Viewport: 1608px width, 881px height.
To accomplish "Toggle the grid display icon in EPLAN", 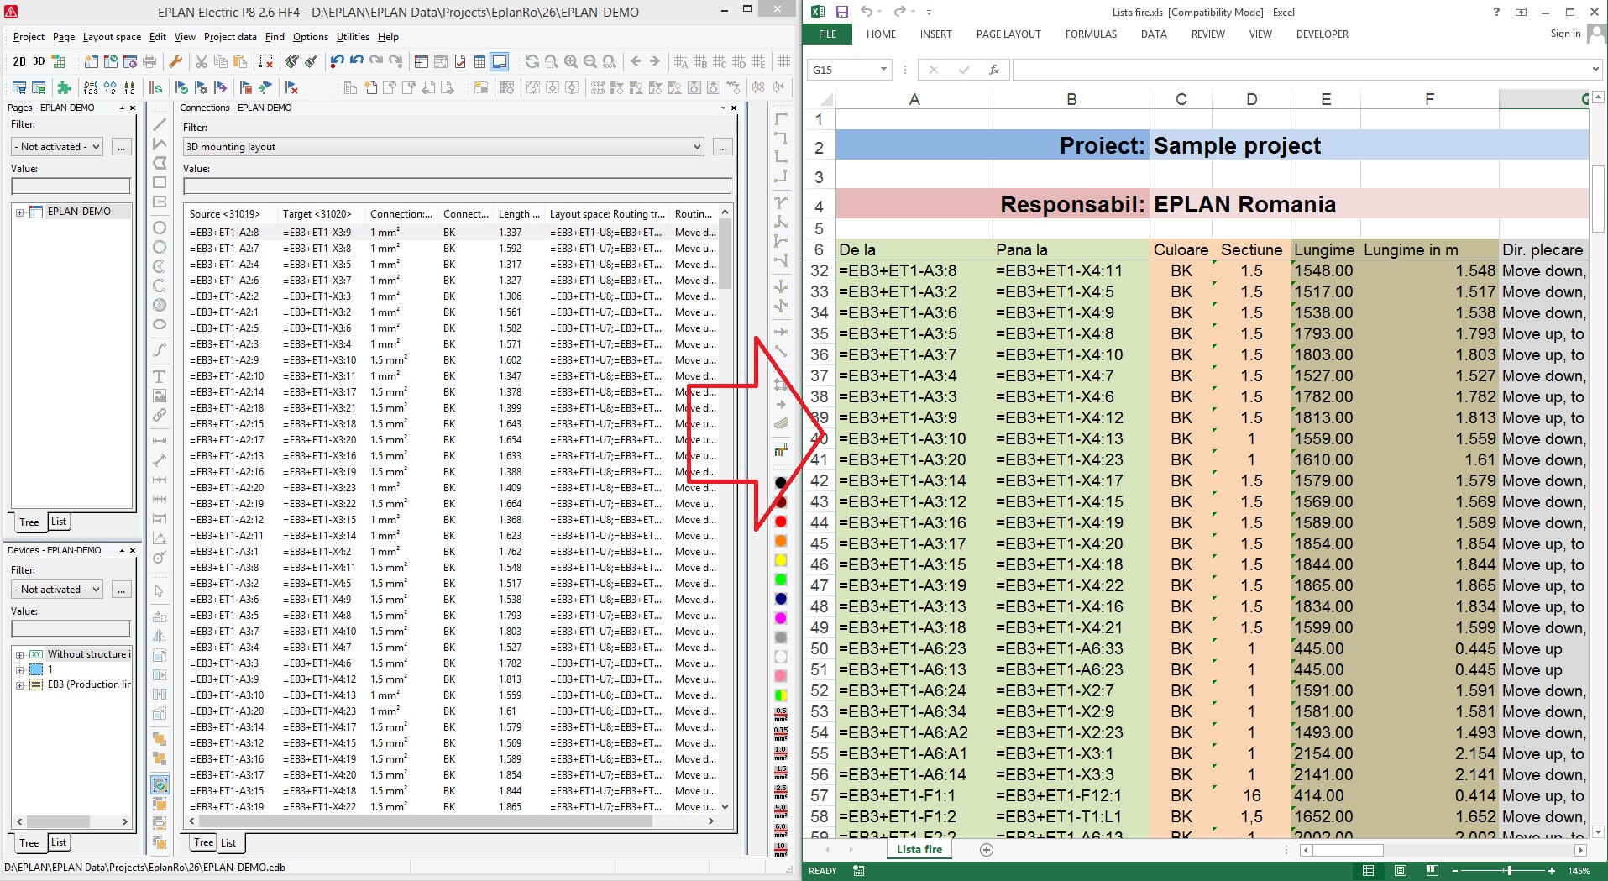I will pyautogui.click(x=784, y=61).
